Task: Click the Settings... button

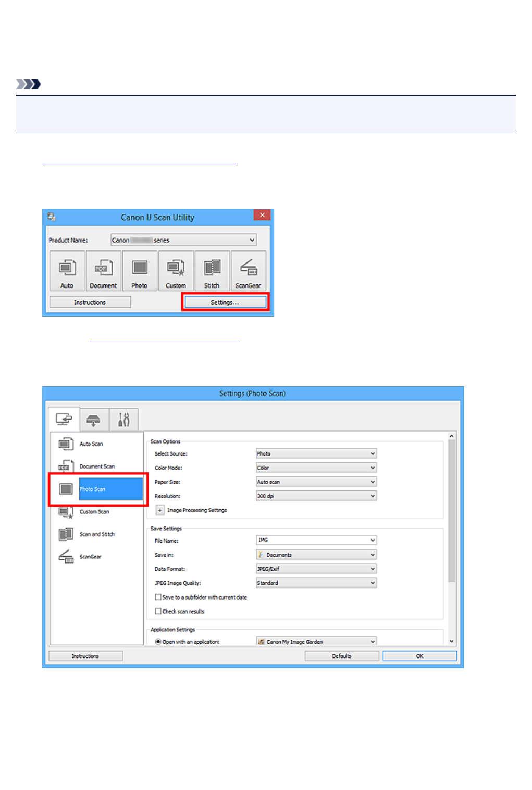Action: coord(225,302)
